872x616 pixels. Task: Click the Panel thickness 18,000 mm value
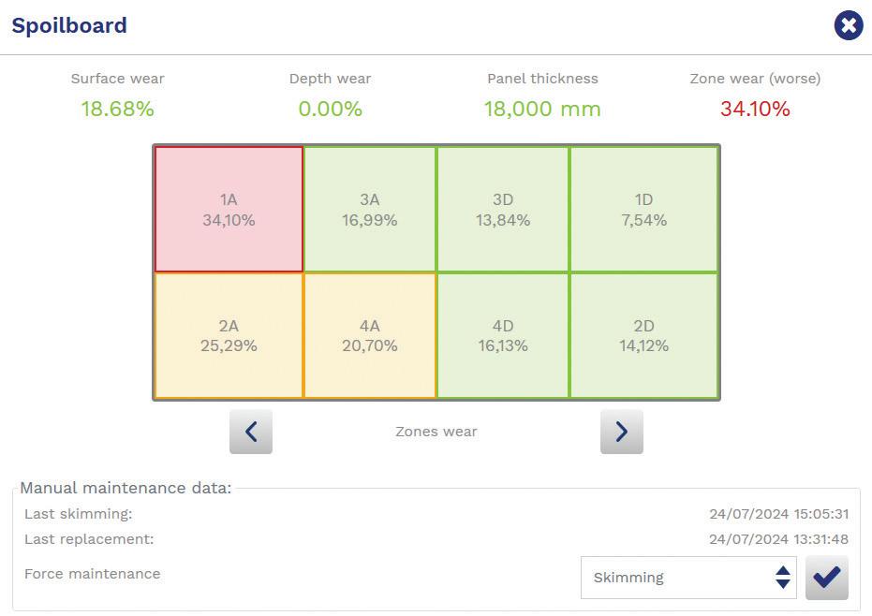coord(542,109)
